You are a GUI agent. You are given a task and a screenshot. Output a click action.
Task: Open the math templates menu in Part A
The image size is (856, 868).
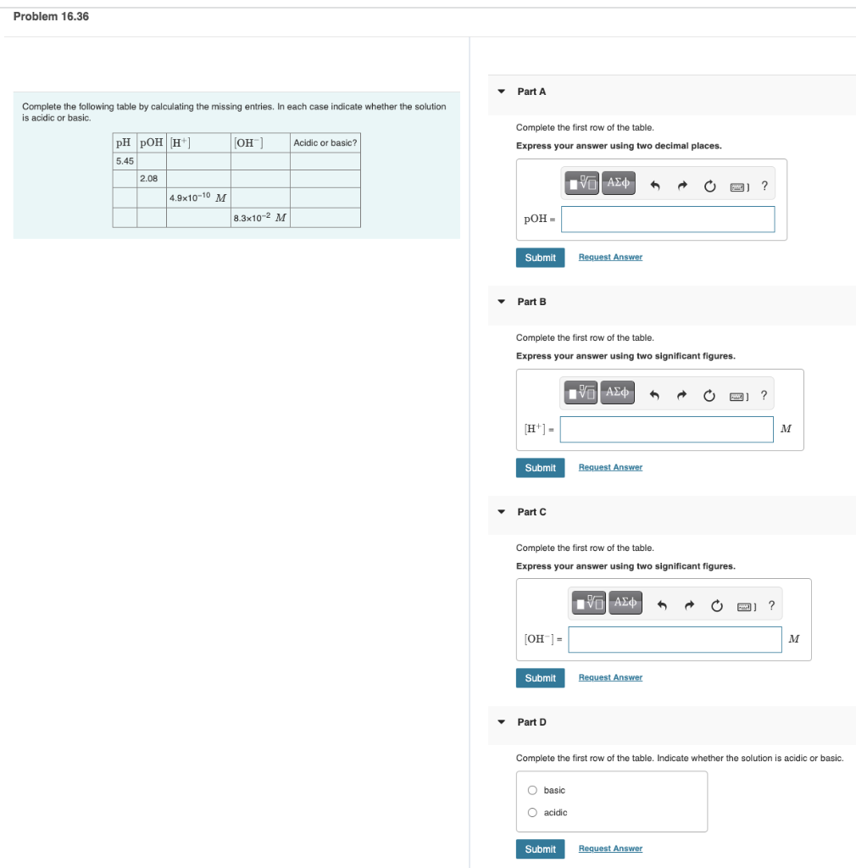click(583, 182)
